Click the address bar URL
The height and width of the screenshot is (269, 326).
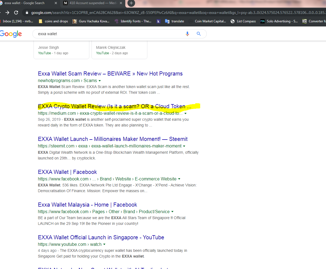178,13
